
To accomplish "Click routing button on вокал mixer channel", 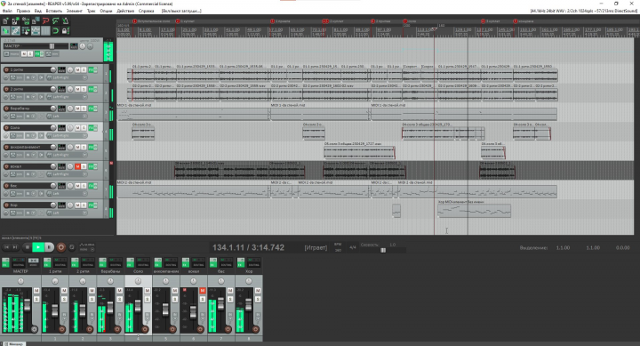I will [198, 262].
